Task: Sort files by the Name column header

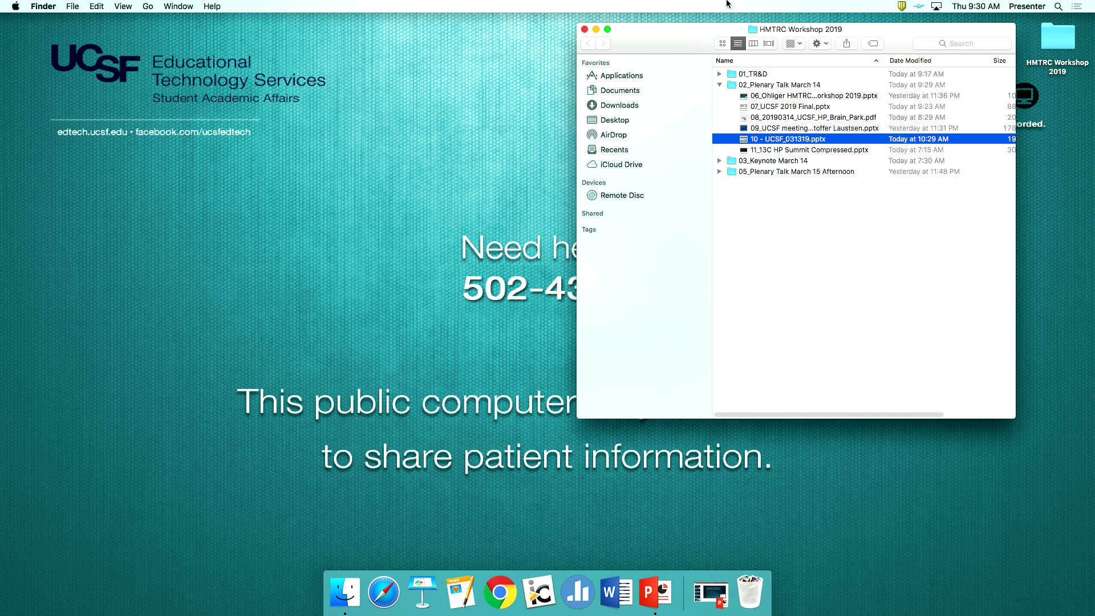Action: tap(798, 60)
